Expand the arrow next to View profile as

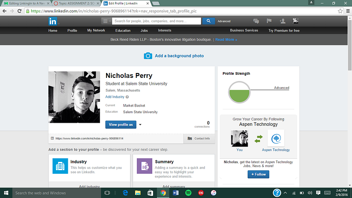(x=140, y=125)
